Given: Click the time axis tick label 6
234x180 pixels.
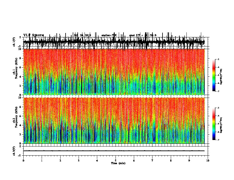Looking at the screenshot, I should (x=134, y=161).
